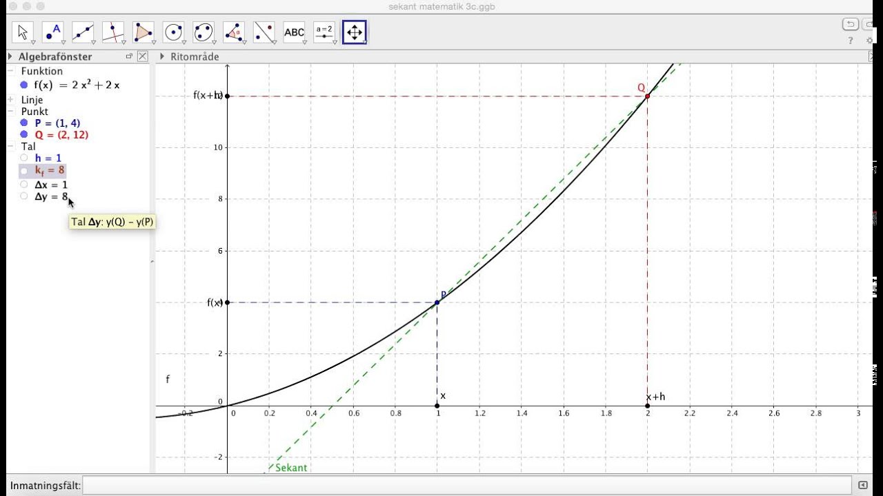Show the number h = 1
This screenshot has width=883, height=496.
point(24,158)
